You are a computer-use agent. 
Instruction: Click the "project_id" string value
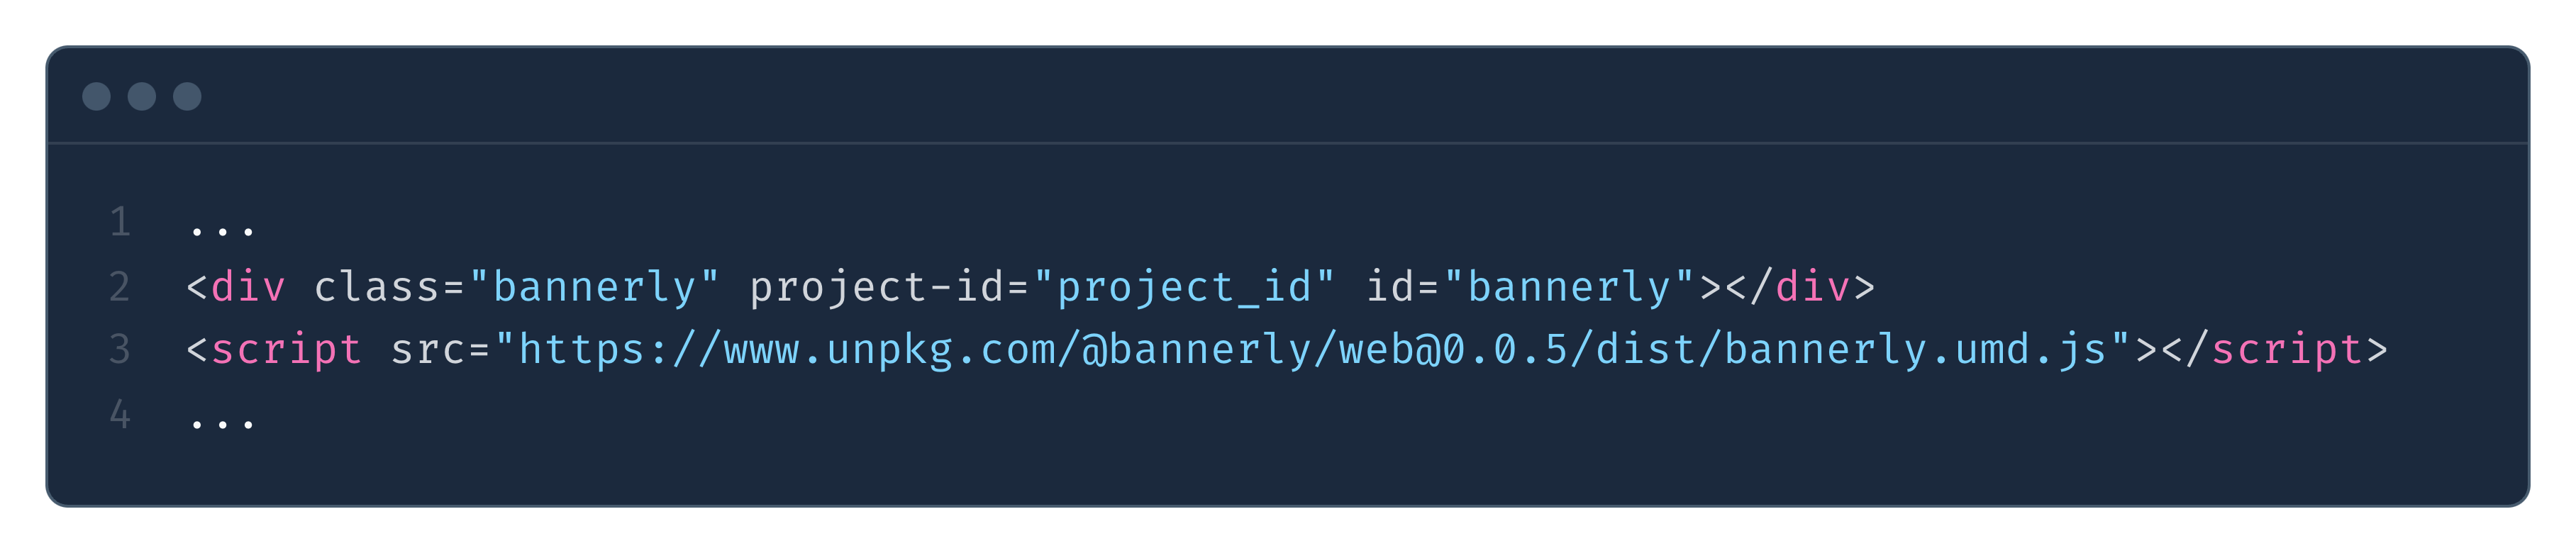1184,288
